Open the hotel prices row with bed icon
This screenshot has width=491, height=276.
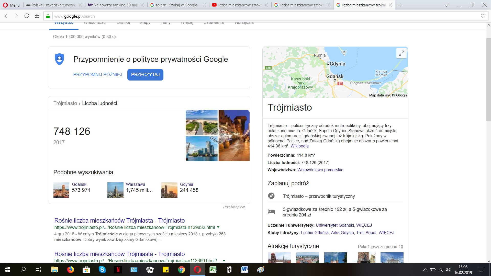tap(335, 212)
